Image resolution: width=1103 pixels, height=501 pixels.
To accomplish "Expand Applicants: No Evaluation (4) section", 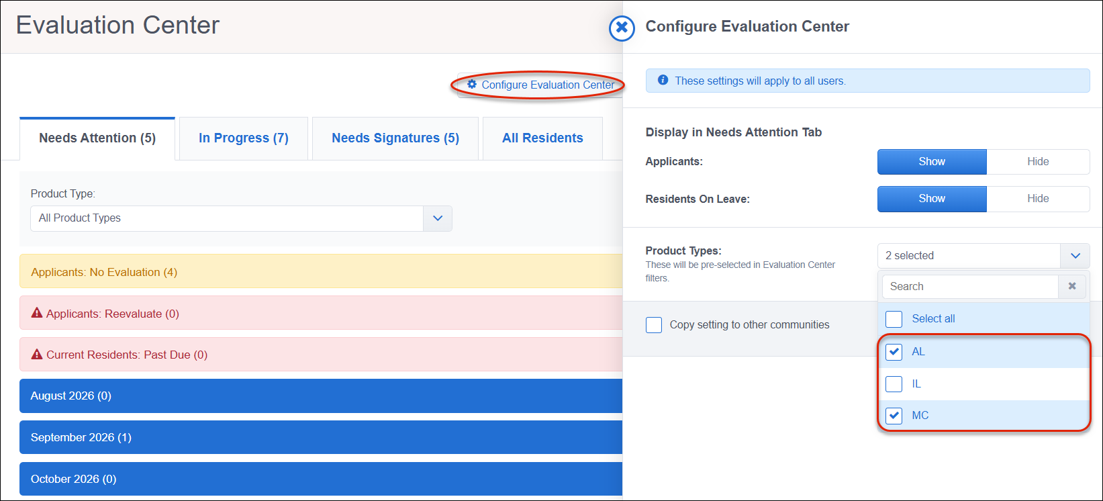I will (321, 271).
